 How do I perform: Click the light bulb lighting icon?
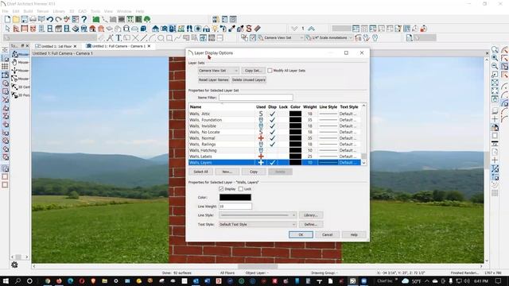point(215,29)
